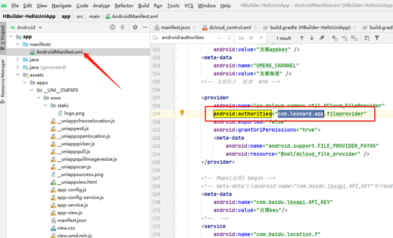Go to previous search occurrence
The width and height of the screenshot is (393, 238).
tap(302, 38)
